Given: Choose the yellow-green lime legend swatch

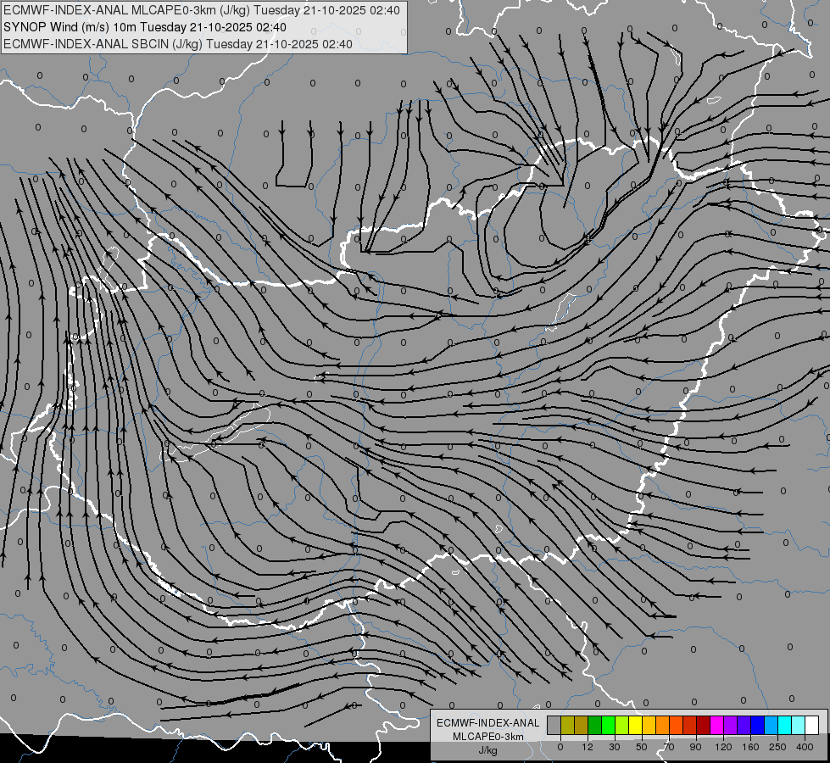Looking at the screenshot, I should point(622,725).
